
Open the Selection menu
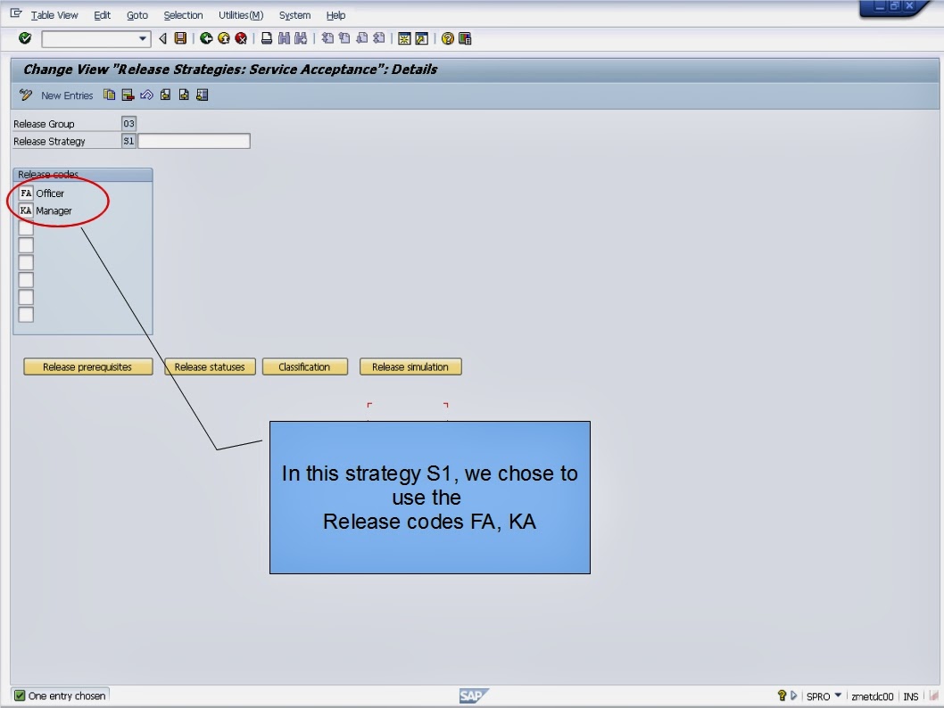(183, 15)
